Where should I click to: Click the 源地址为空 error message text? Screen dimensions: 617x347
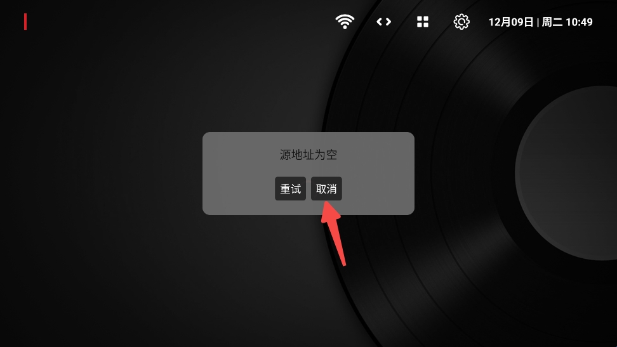click(x=308, y=155)
